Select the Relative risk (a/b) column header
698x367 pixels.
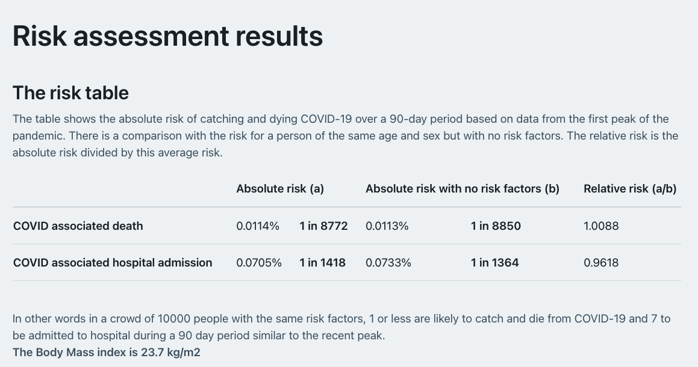click(x=630, y=189)
